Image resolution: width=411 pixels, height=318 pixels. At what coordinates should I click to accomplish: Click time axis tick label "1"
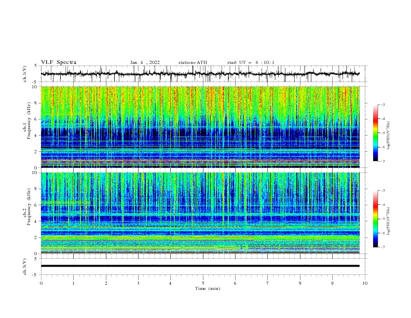[74, 283]
